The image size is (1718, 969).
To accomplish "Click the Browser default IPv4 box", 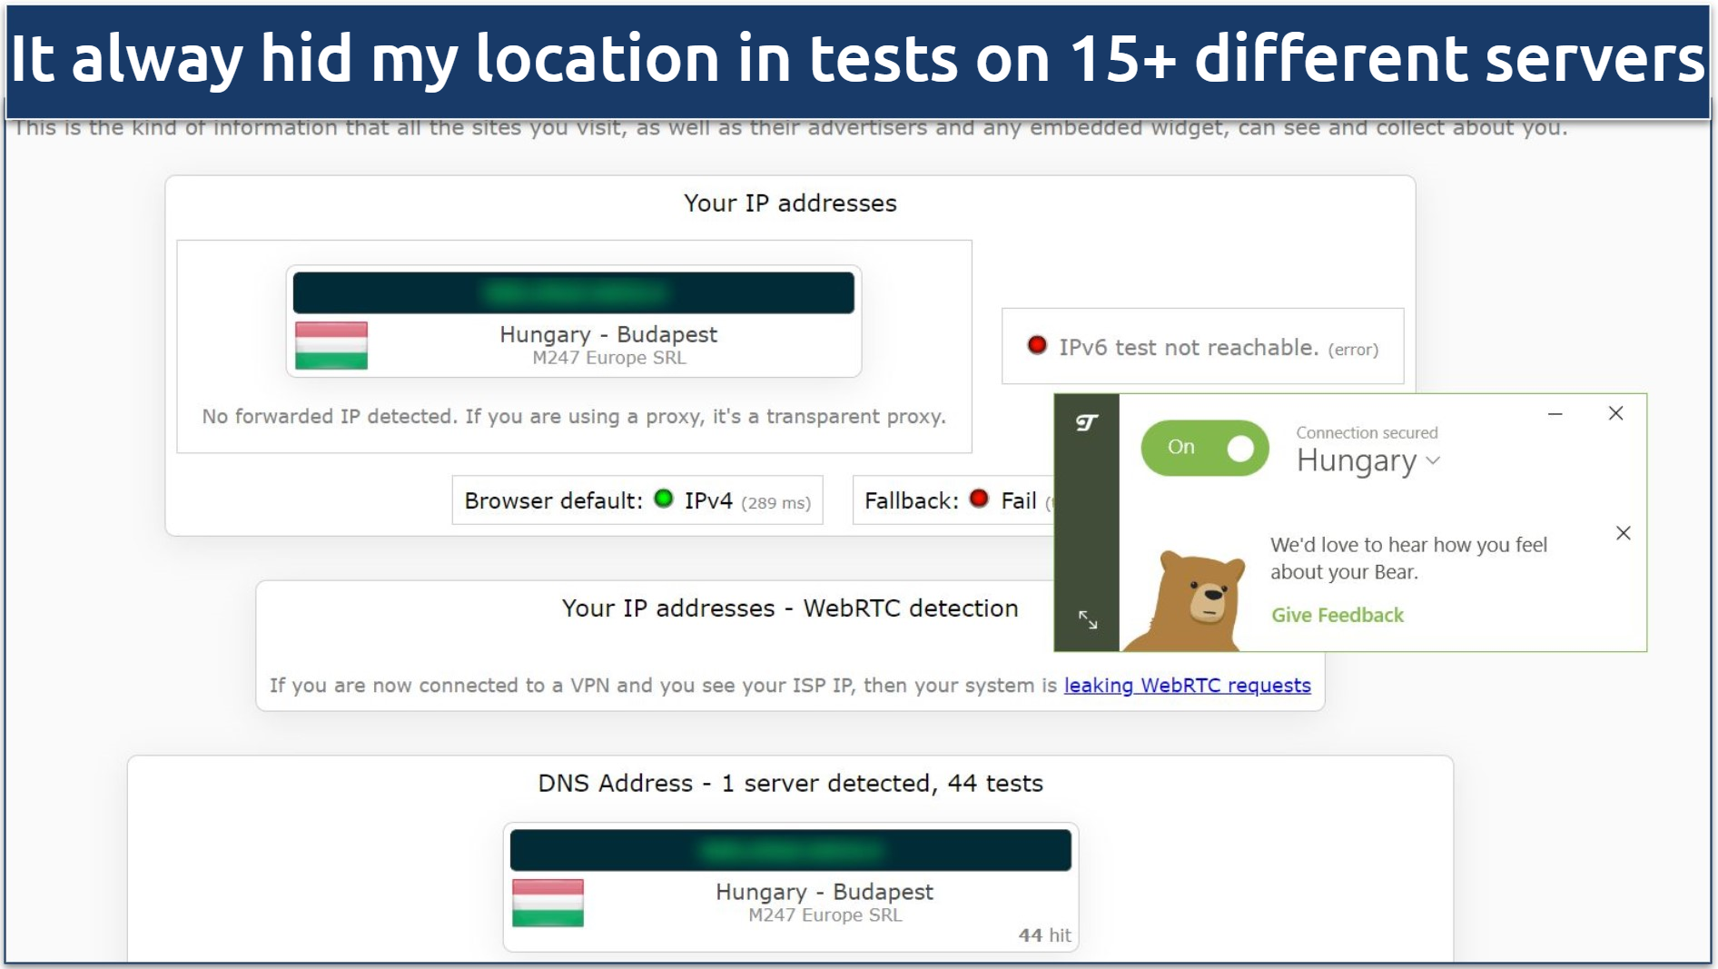I will click(x=637, y=500).
